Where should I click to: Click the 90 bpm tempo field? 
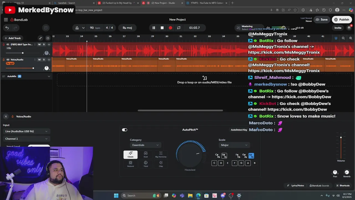(95, 28)
